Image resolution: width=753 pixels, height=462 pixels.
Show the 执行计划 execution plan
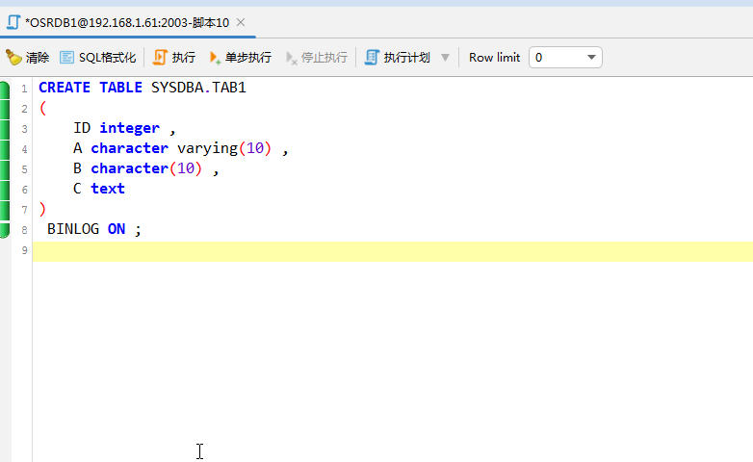coord(372,58)
